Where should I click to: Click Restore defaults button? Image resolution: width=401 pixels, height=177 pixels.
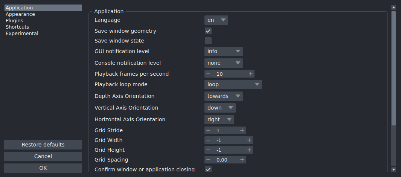point(43,145)
